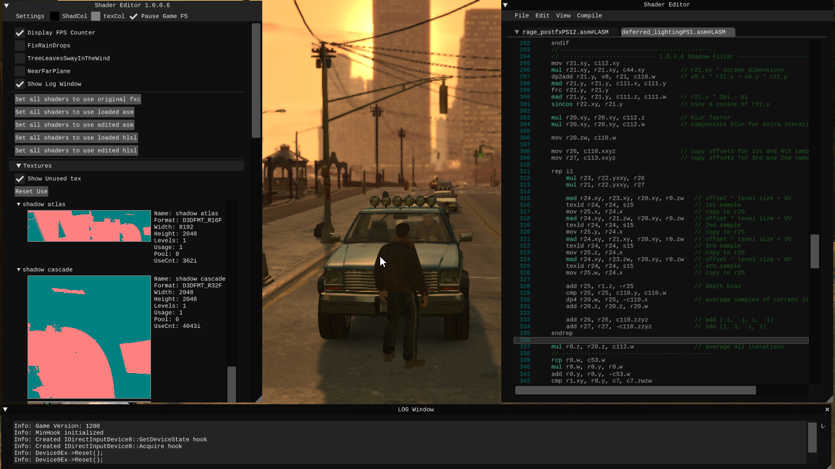Click 'Width: 8192' in shadow atlas info

point(173,227)
